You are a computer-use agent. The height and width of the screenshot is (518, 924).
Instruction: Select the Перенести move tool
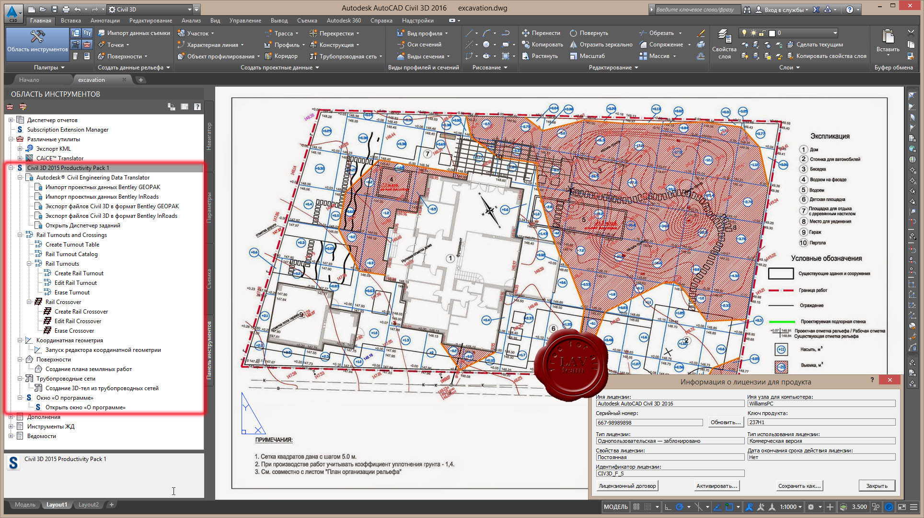tap(541, 33)
